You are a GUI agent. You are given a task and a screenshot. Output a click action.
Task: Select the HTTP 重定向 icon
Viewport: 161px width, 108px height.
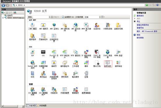75,53
